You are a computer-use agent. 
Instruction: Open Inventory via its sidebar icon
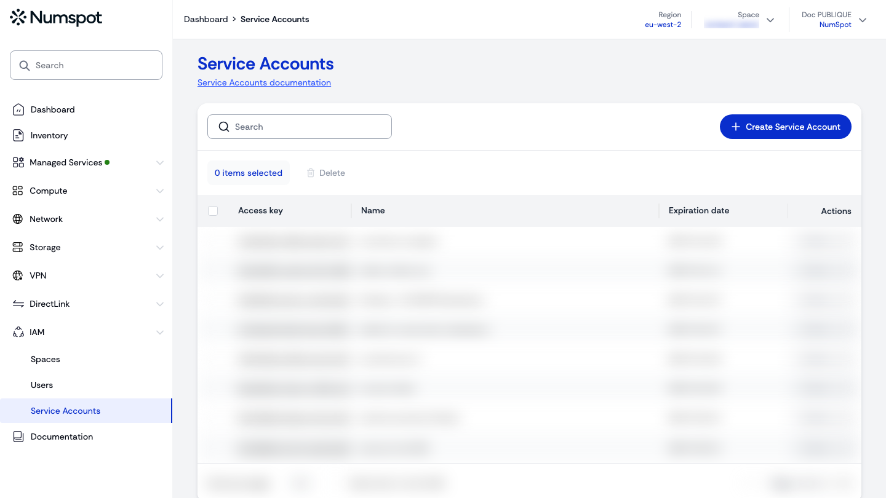[x=18, y=135]
